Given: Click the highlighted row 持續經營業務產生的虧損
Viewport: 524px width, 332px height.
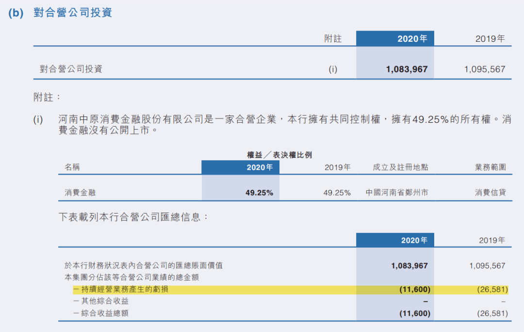Looking at the screenshot, I should 291,290.
